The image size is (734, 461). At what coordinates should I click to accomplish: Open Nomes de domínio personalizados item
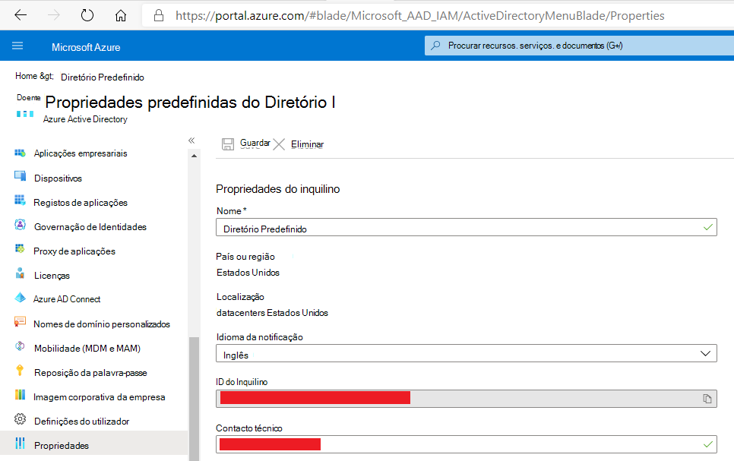pyautogui.click(x=102, y=324)
